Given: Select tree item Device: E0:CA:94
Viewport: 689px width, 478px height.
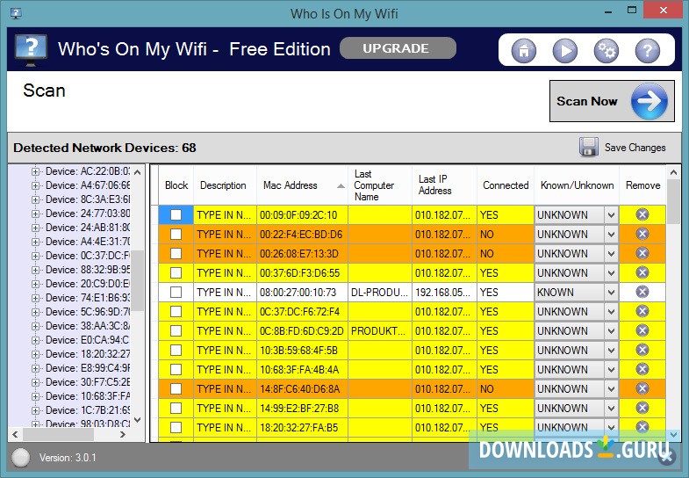Looking at the screenshot, I should pos(87,340).
